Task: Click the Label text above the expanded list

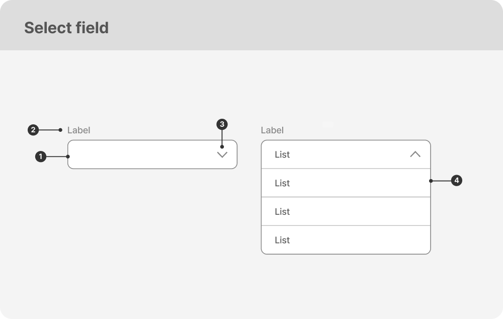Action: tap(272, 130)
